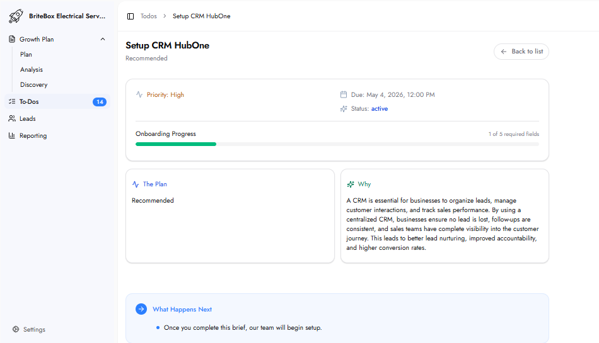Click the To-Dos count badge 14

(x=100, y=101)
